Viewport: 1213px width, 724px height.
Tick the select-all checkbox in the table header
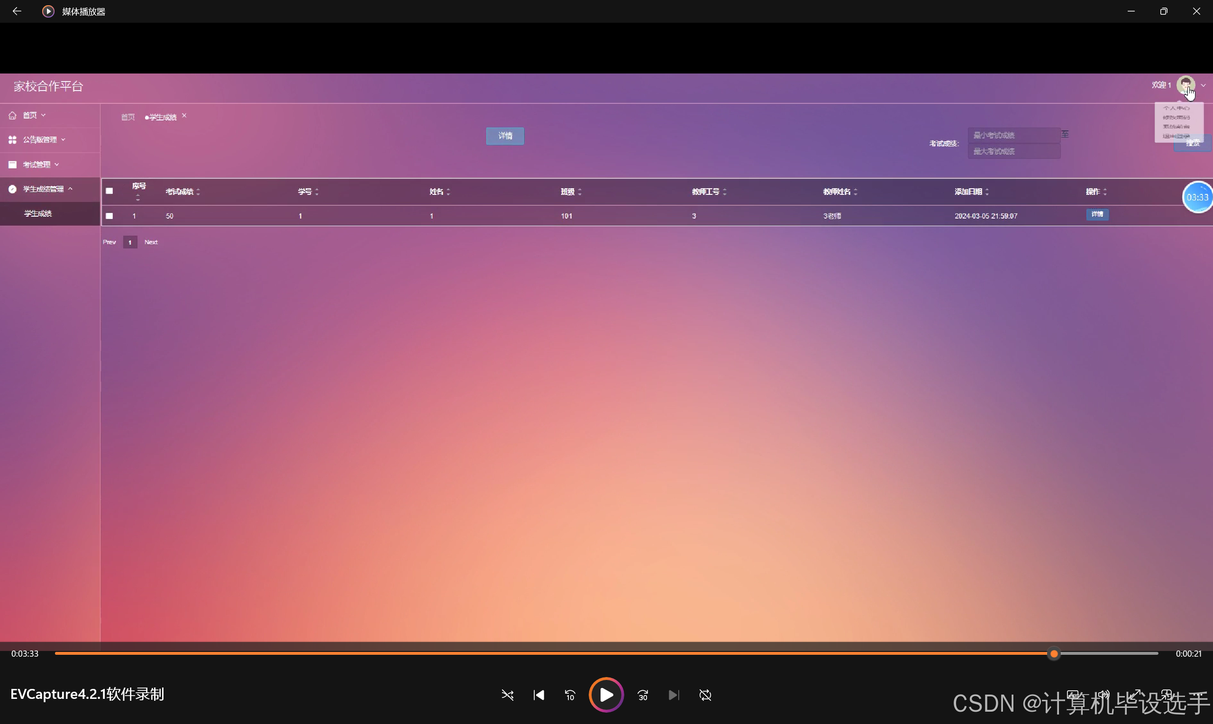(x=109, y=191)
